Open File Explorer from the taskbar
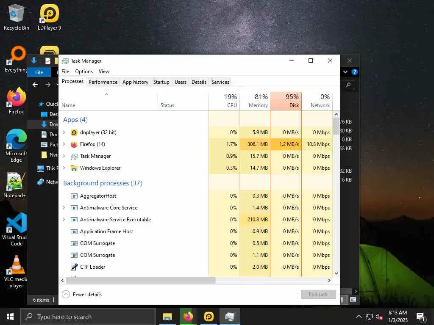The width and height of the screenshot is (434, 325). (167, 317)
